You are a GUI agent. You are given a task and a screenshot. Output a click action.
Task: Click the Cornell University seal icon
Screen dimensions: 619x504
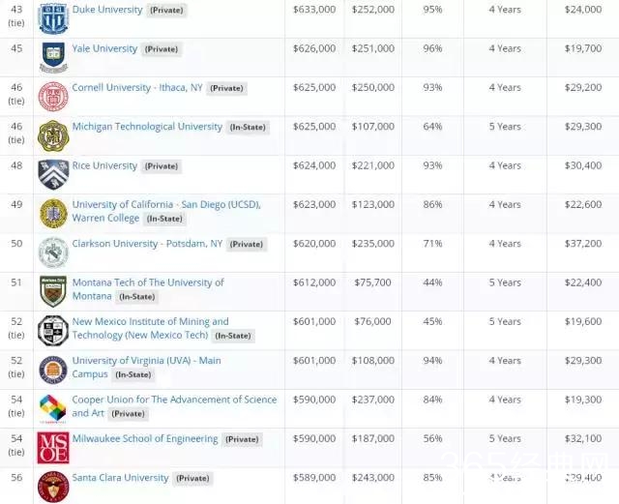pos(53,97)
